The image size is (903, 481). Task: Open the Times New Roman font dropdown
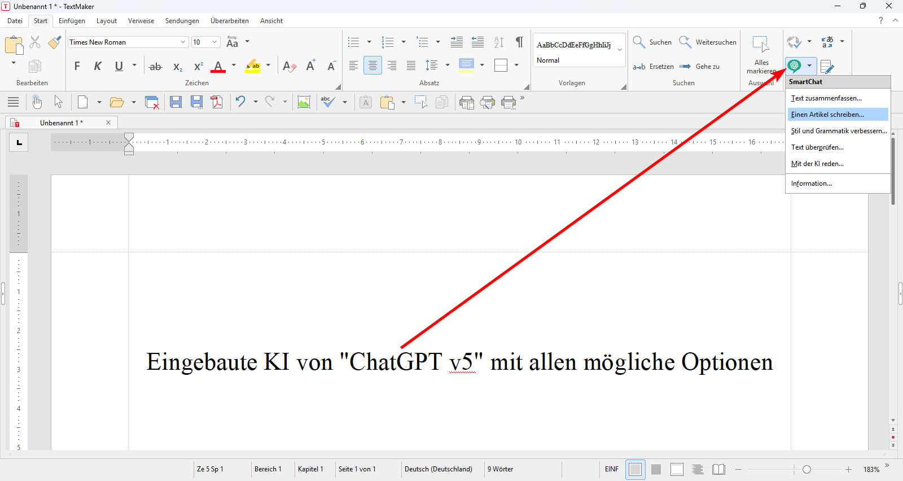[183, 42]
